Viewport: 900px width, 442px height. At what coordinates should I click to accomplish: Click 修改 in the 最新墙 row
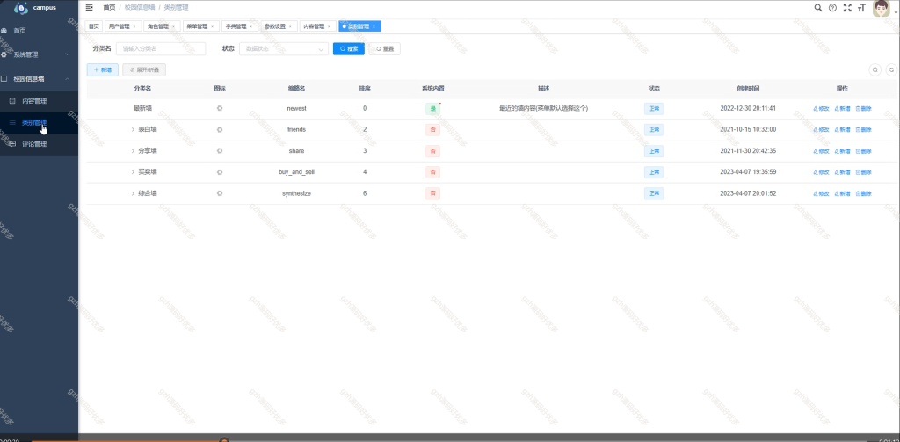822,108
